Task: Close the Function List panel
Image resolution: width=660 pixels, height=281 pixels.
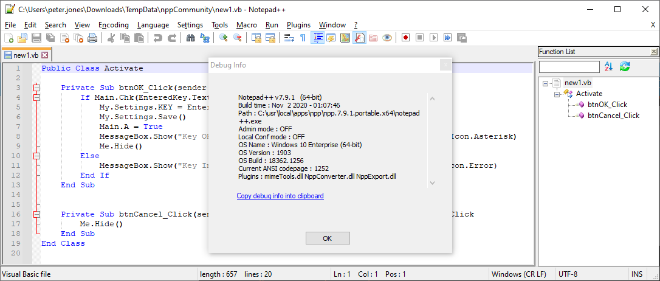Action: (654, 52)
